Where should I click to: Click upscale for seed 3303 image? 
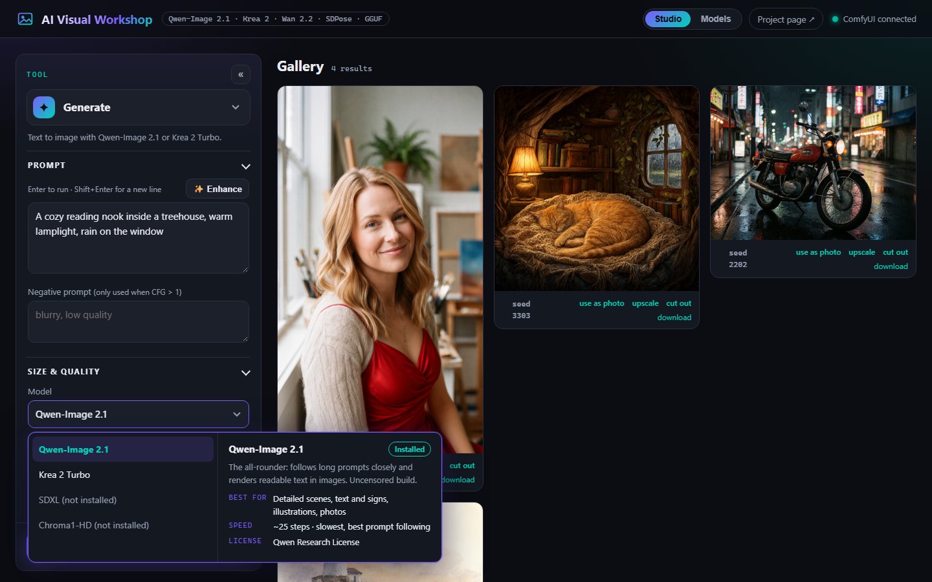645,303
